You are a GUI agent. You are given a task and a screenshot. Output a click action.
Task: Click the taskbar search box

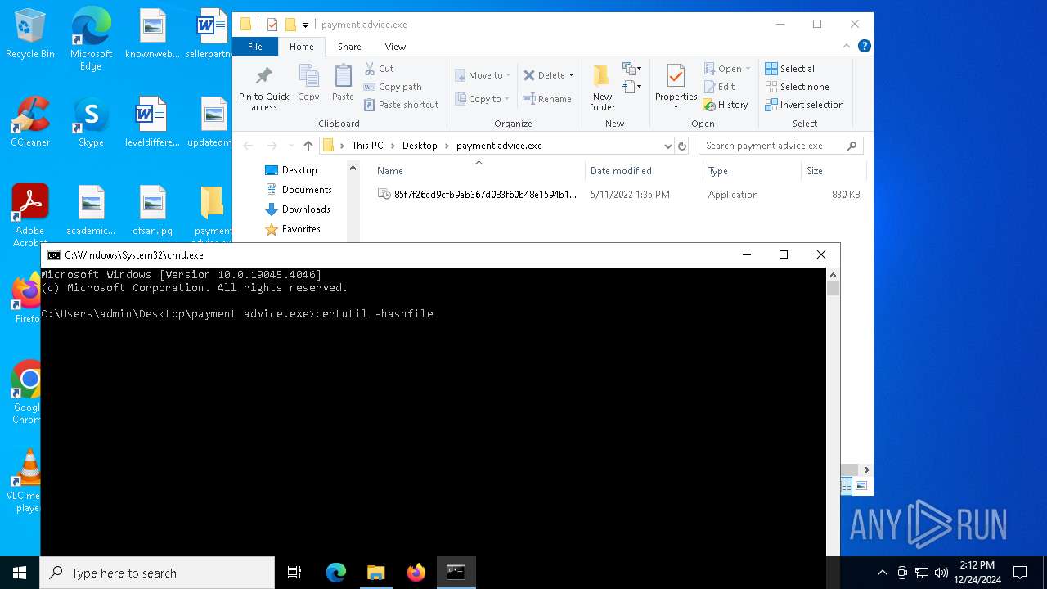click(x=157, y=573)
